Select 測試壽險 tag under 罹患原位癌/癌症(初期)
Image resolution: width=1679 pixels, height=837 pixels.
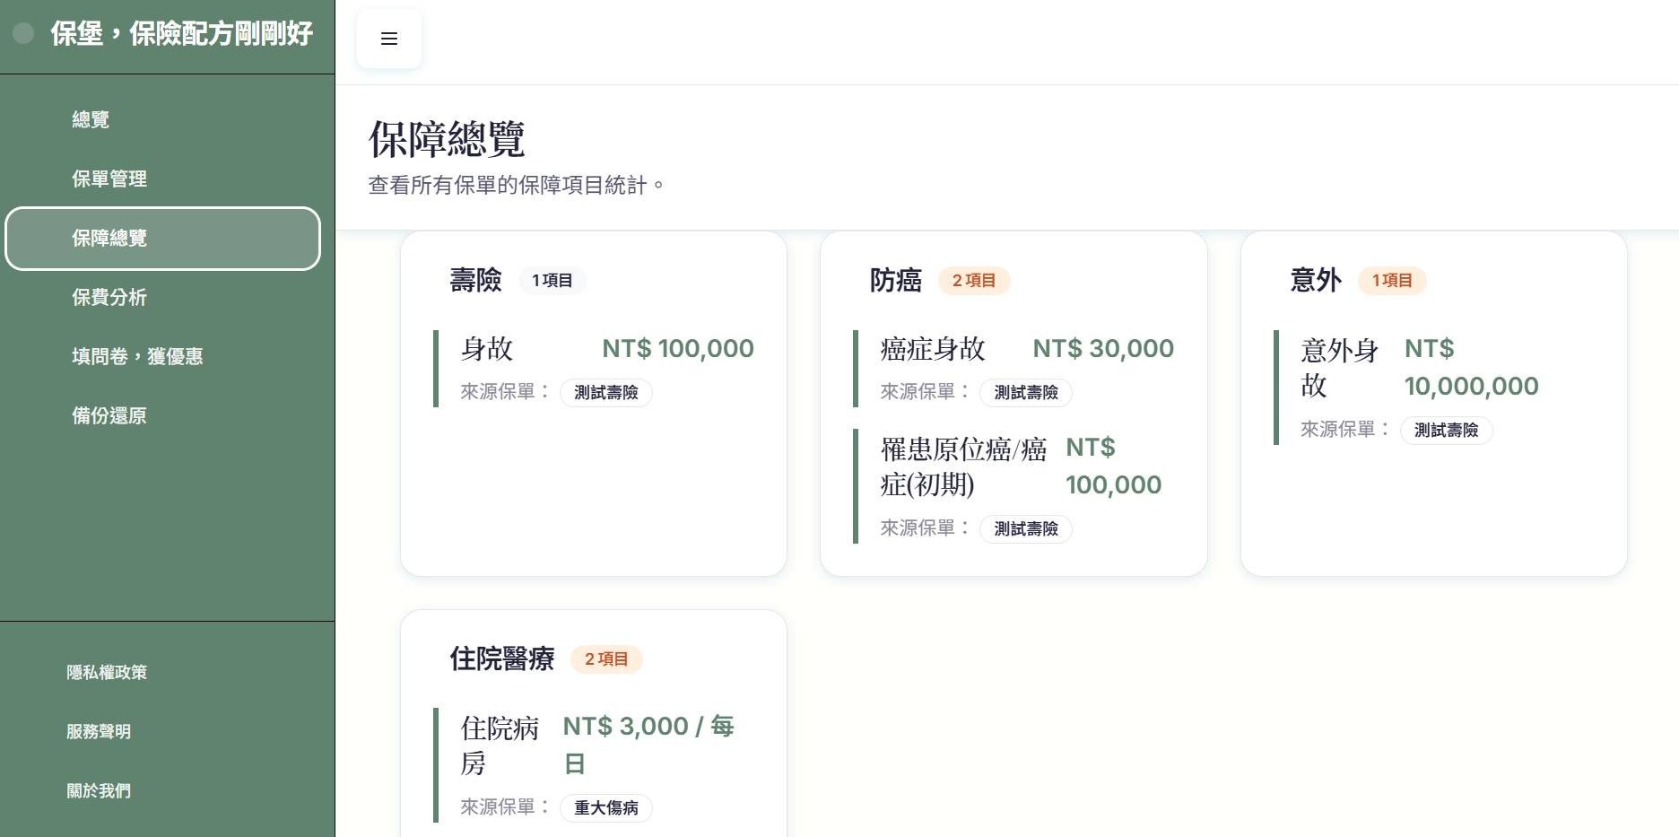coord(1025,529)
